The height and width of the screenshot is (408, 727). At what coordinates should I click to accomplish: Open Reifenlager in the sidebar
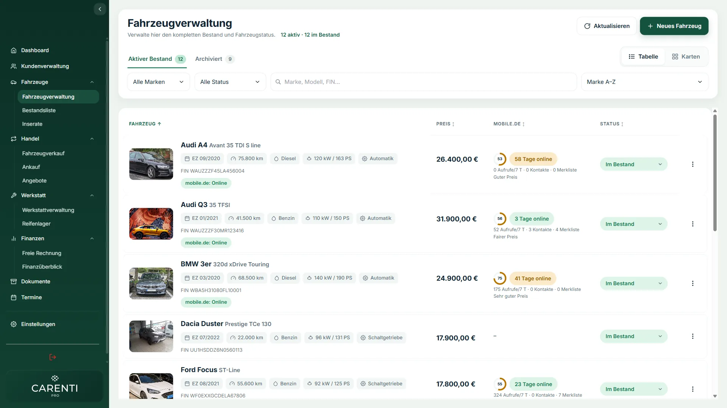point(36,224)
